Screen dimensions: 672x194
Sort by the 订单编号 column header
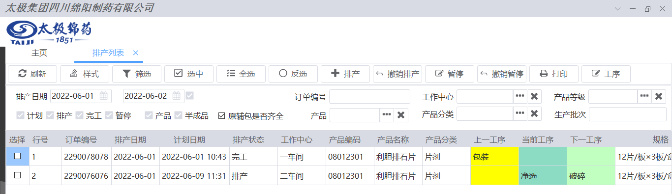click(x=81, y=139)
